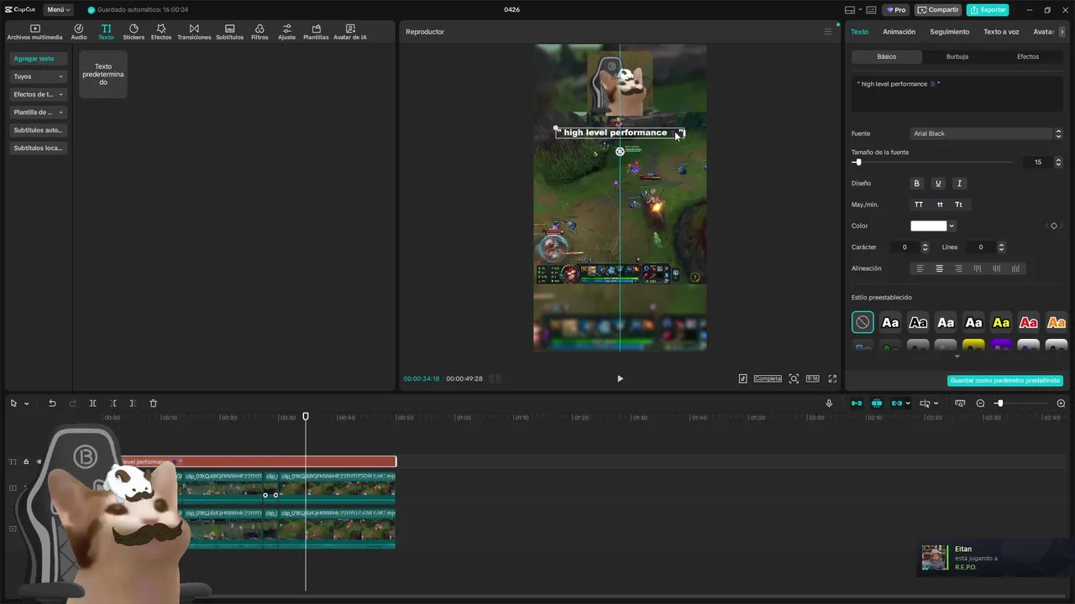
Task: Open the player hamburger menu
Action: (827, 32)
